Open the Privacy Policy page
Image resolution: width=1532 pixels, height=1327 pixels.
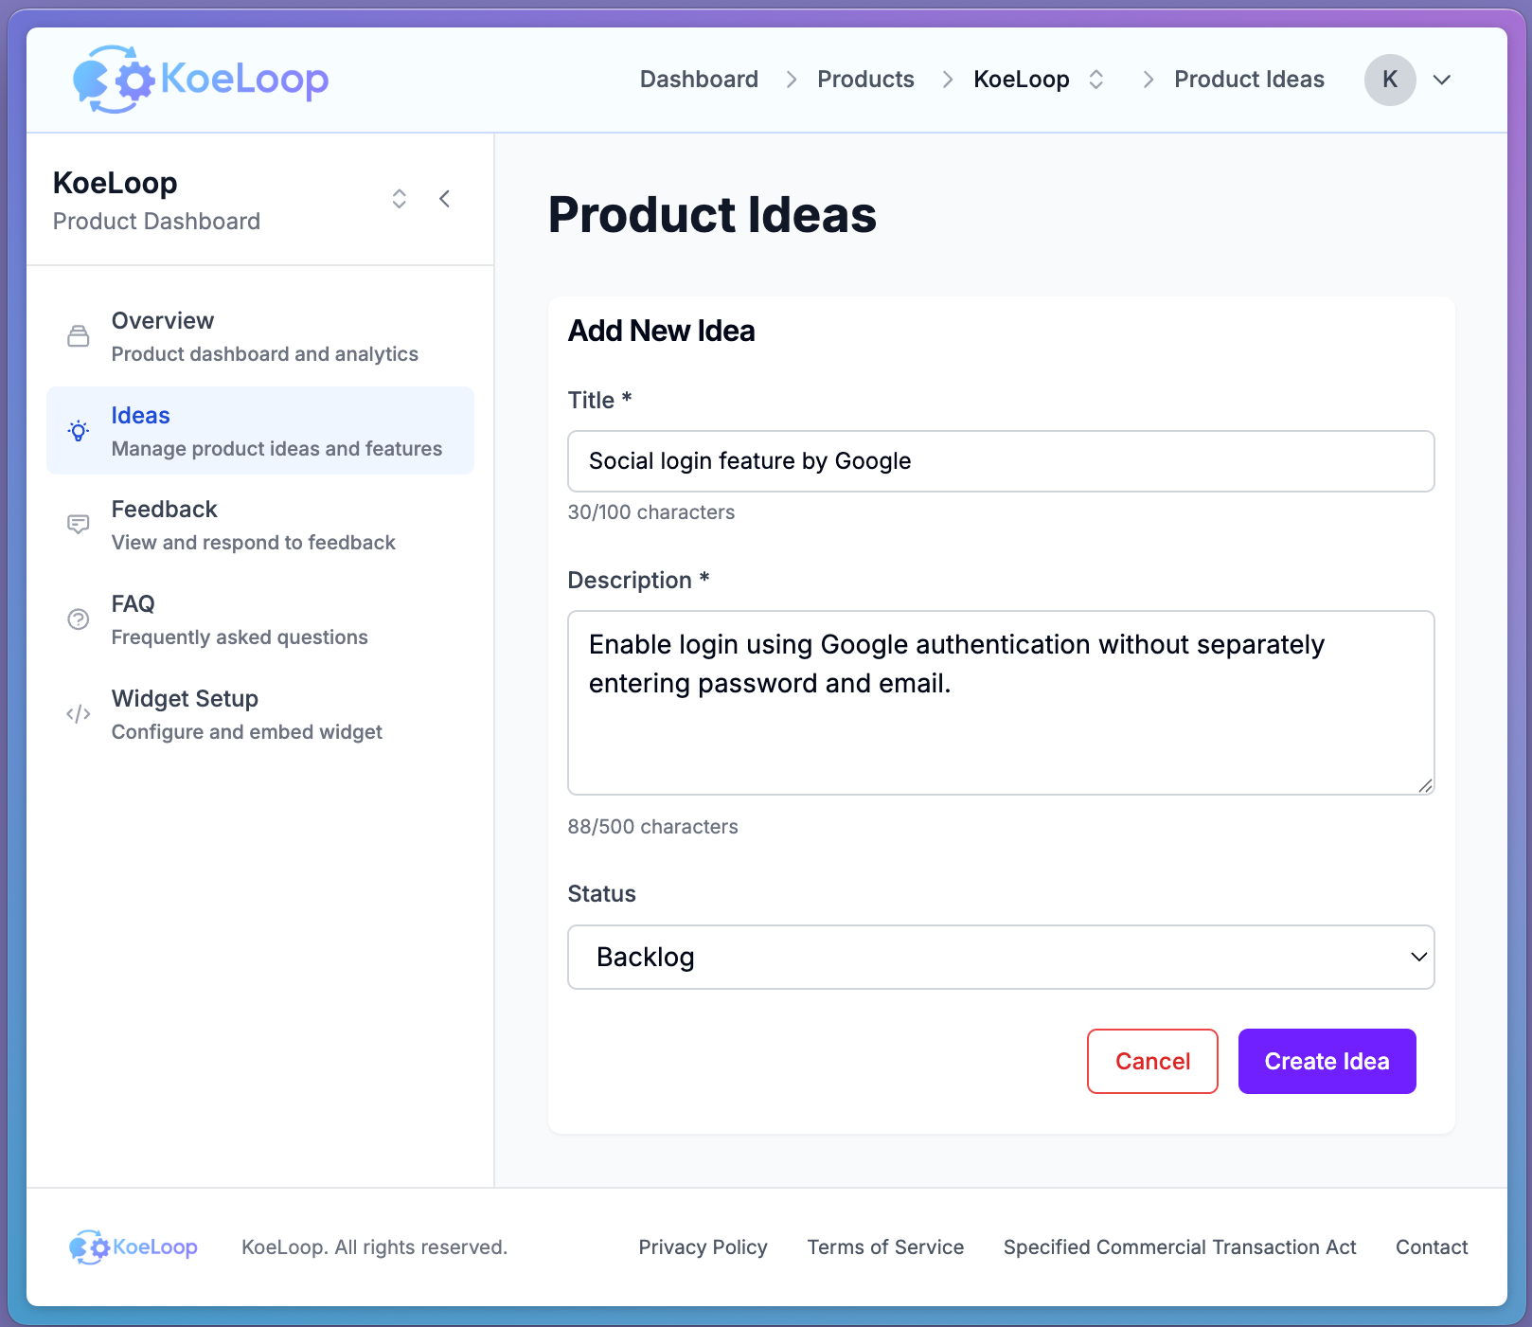[703, 1246]
